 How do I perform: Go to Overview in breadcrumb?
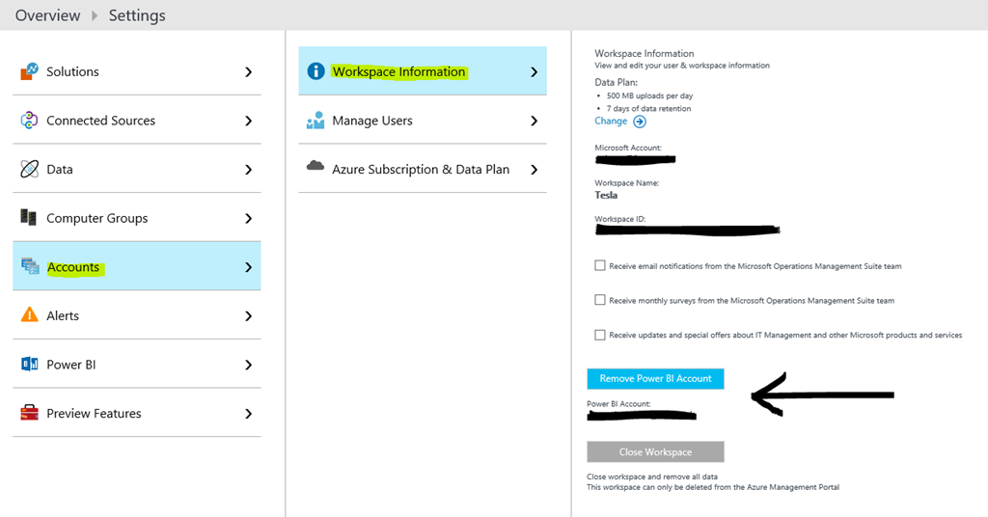(47, 15)
